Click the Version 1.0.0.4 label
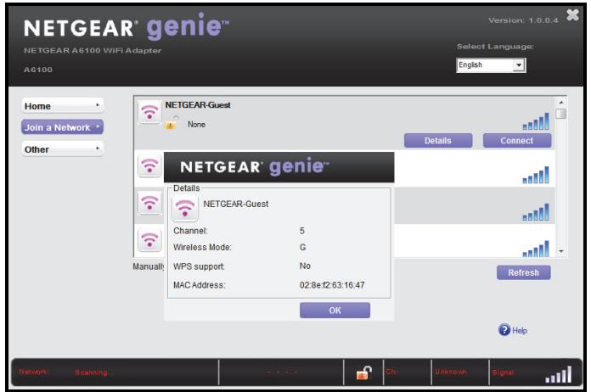This screenshot has width=591, height=392. [523, 20]
